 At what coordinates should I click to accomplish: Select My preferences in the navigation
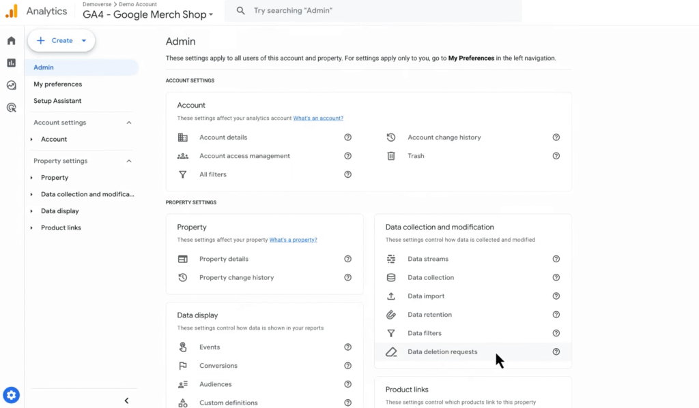click(57, 84)
